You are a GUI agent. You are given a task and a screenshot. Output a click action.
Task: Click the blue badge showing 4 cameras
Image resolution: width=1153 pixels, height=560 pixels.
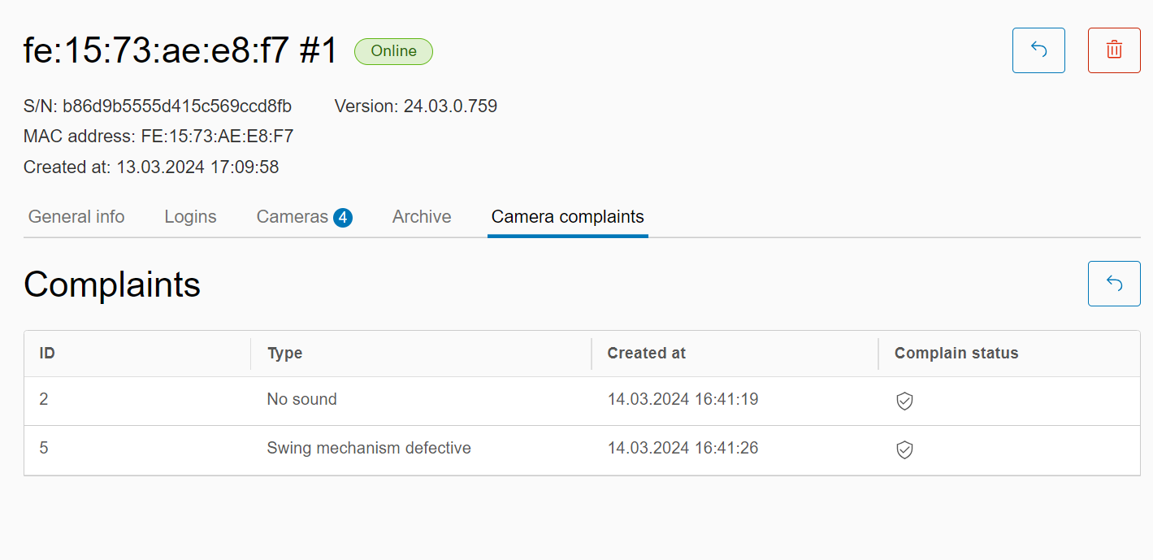(343, 217)
